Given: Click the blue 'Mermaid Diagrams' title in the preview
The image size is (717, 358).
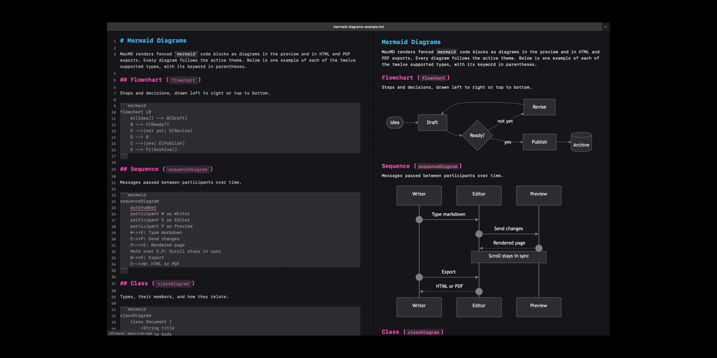Looking at the screenshot, I should 411,42.
